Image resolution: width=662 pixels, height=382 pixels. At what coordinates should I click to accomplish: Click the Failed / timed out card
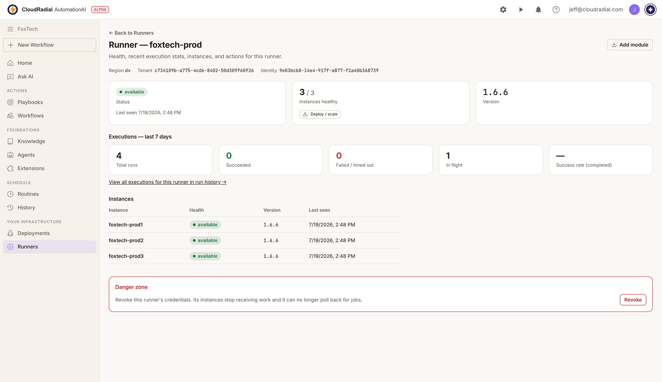[x=381, y=160]
